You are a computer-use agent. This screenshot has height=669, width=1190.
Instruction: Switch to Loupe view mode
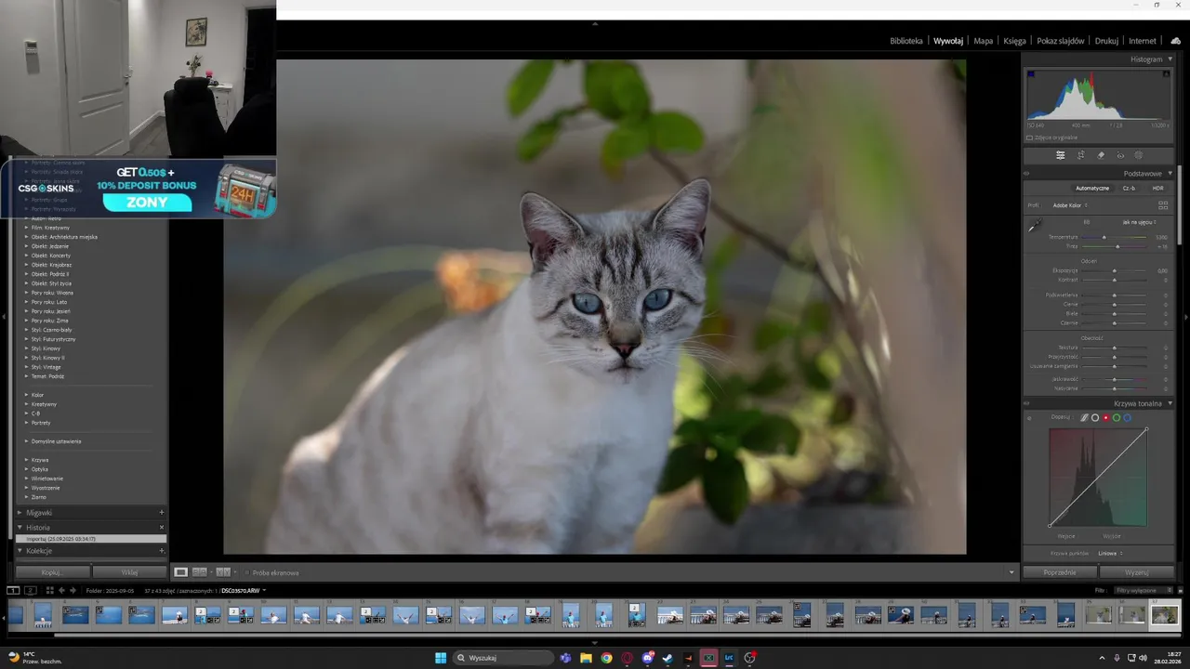tap(181, 572)
